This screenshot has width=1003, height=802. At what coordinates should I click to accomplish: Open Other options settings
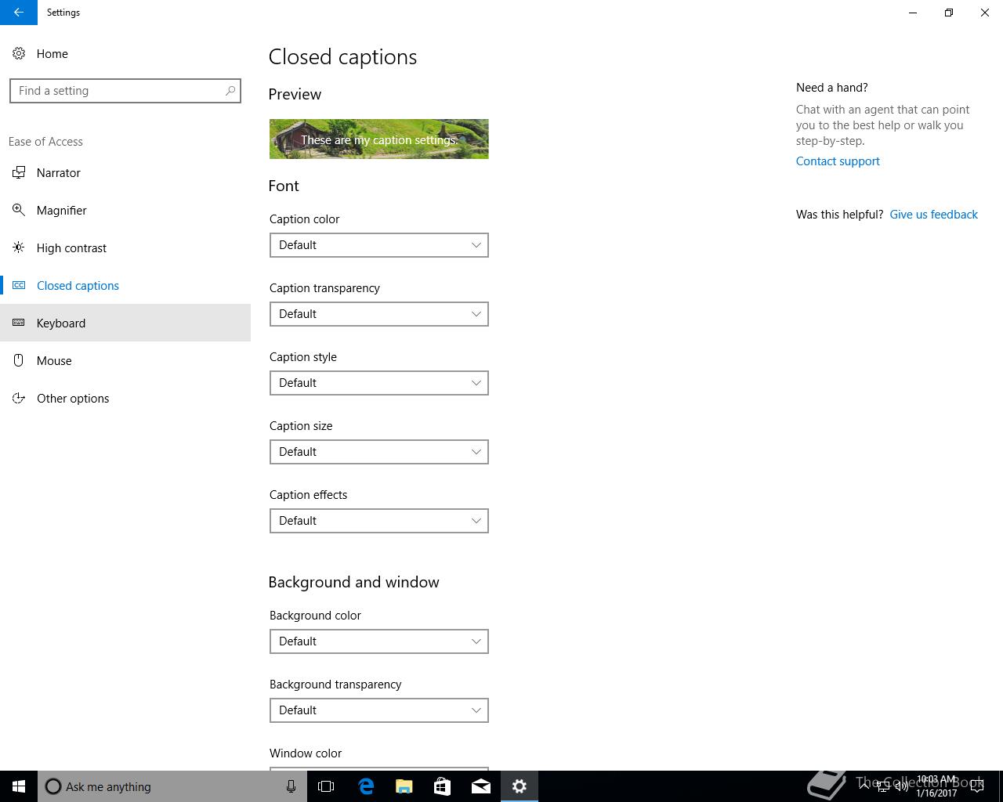[125, 398]
